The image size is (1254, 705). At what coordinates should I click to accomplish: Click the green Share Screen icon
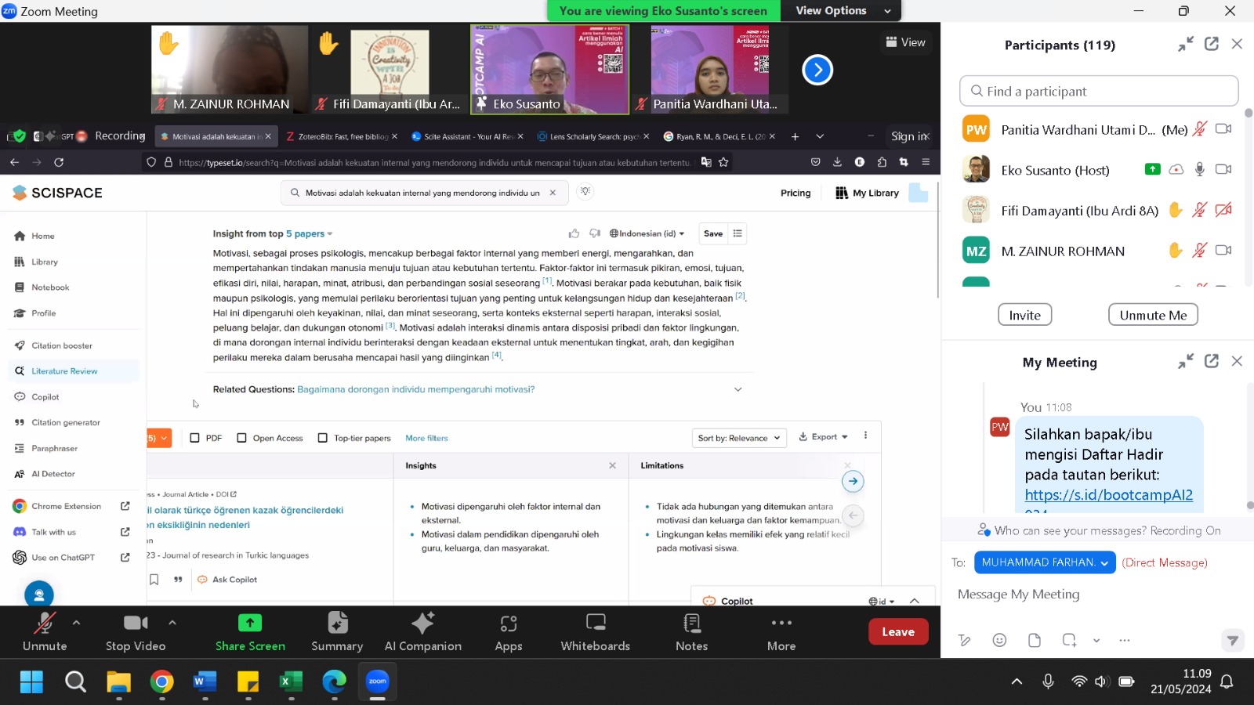pyautogui.click(x=250, y=623)
